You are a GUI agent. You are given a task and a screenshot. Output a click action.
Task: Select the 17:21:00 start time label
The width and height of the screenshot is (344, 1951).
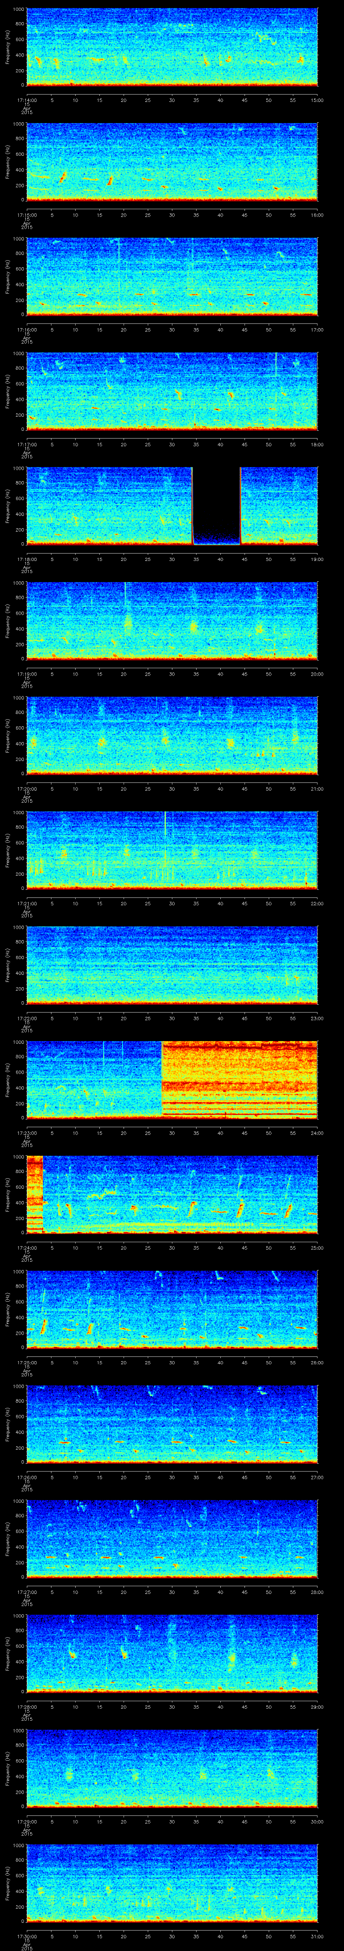(27, 903)
